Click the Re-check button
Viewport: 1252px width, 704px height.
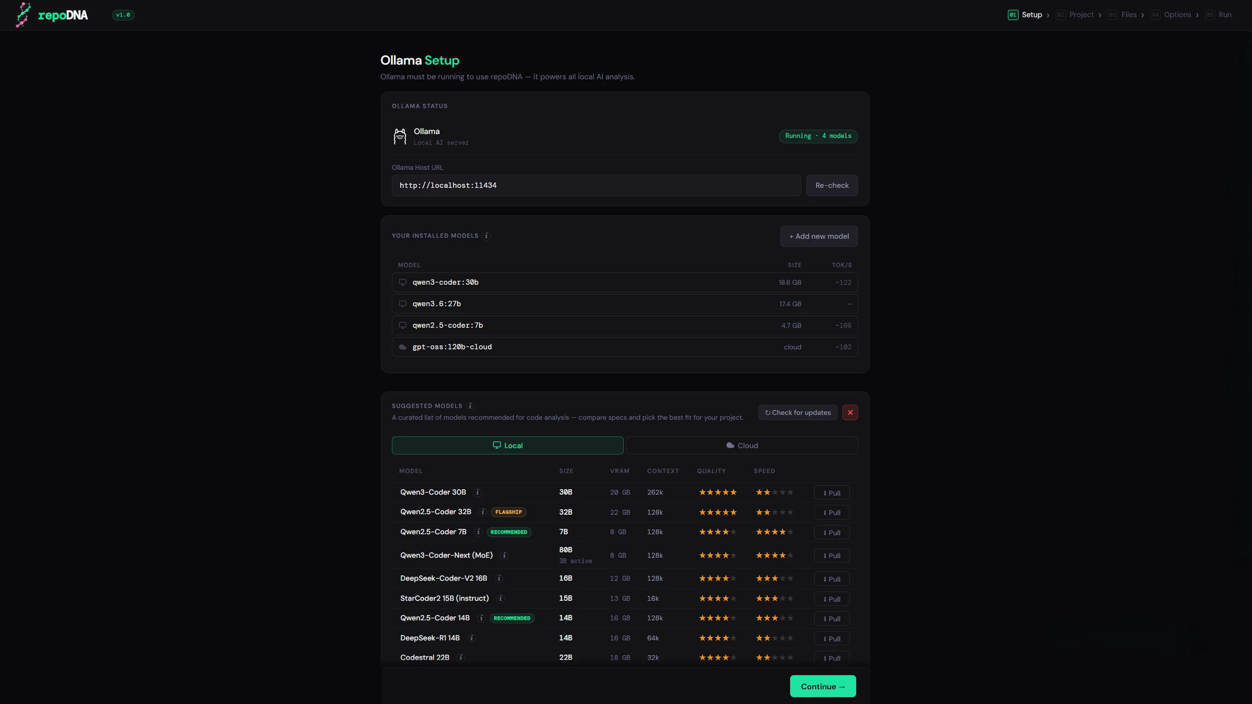tap(832, 185)
